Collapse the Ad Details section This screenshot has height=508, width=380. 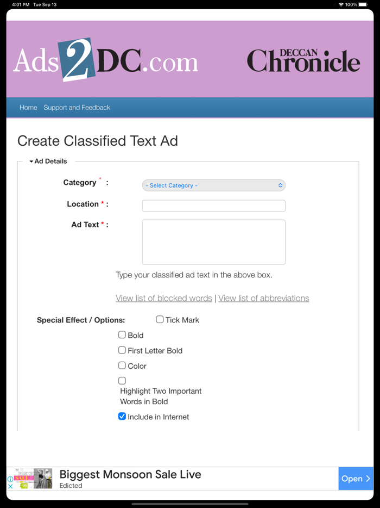[x=31, y=161]
